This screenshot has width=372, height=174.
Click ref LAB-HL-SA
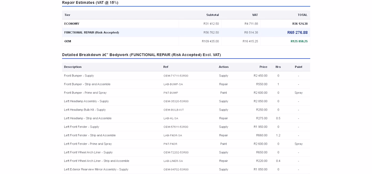tap(170, 118)
